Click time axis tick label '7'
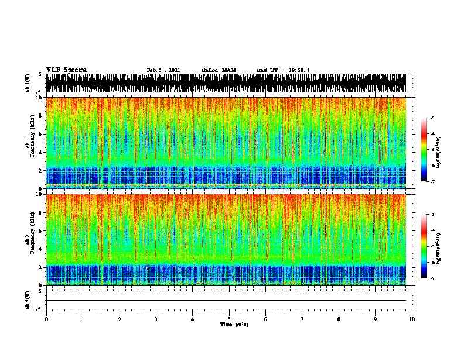 click(x=302, y=319)
